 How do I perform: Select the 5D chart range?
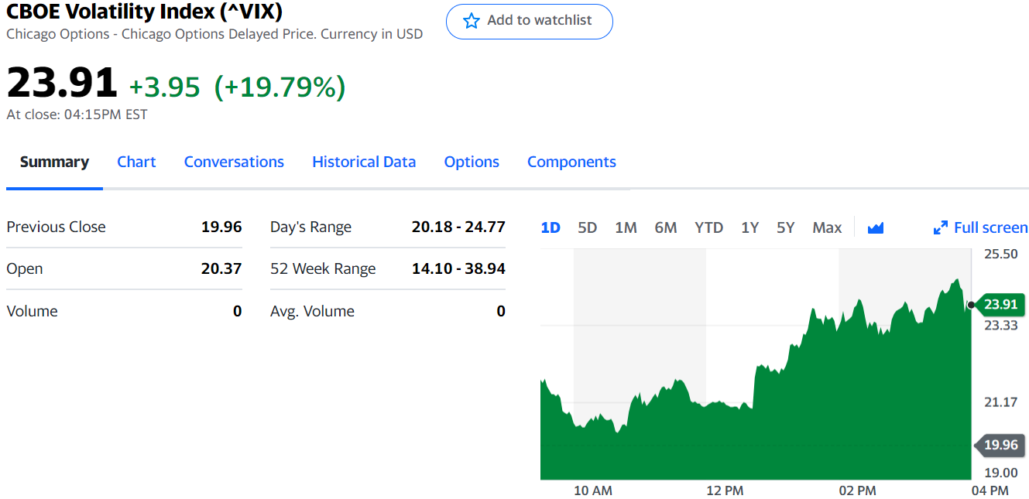tap(588, 227)
